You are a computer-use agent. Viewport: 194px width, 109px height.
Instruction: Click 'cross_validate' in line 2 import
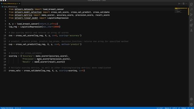pos(101,12)
